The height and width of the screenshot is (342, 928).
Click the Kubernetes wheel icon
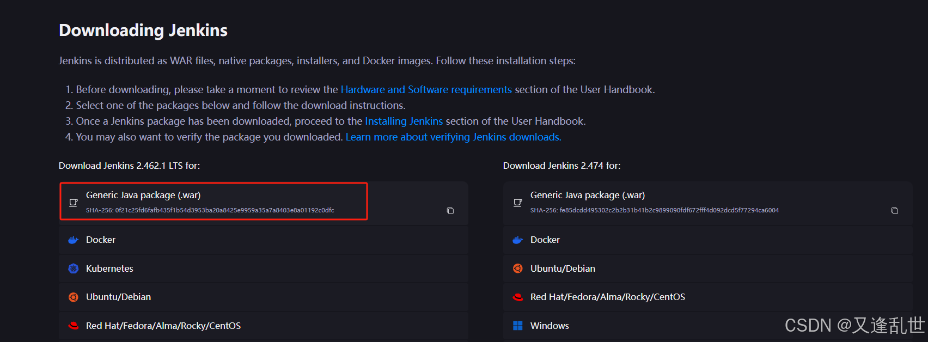pyautogui.click(x=74, y=268)
